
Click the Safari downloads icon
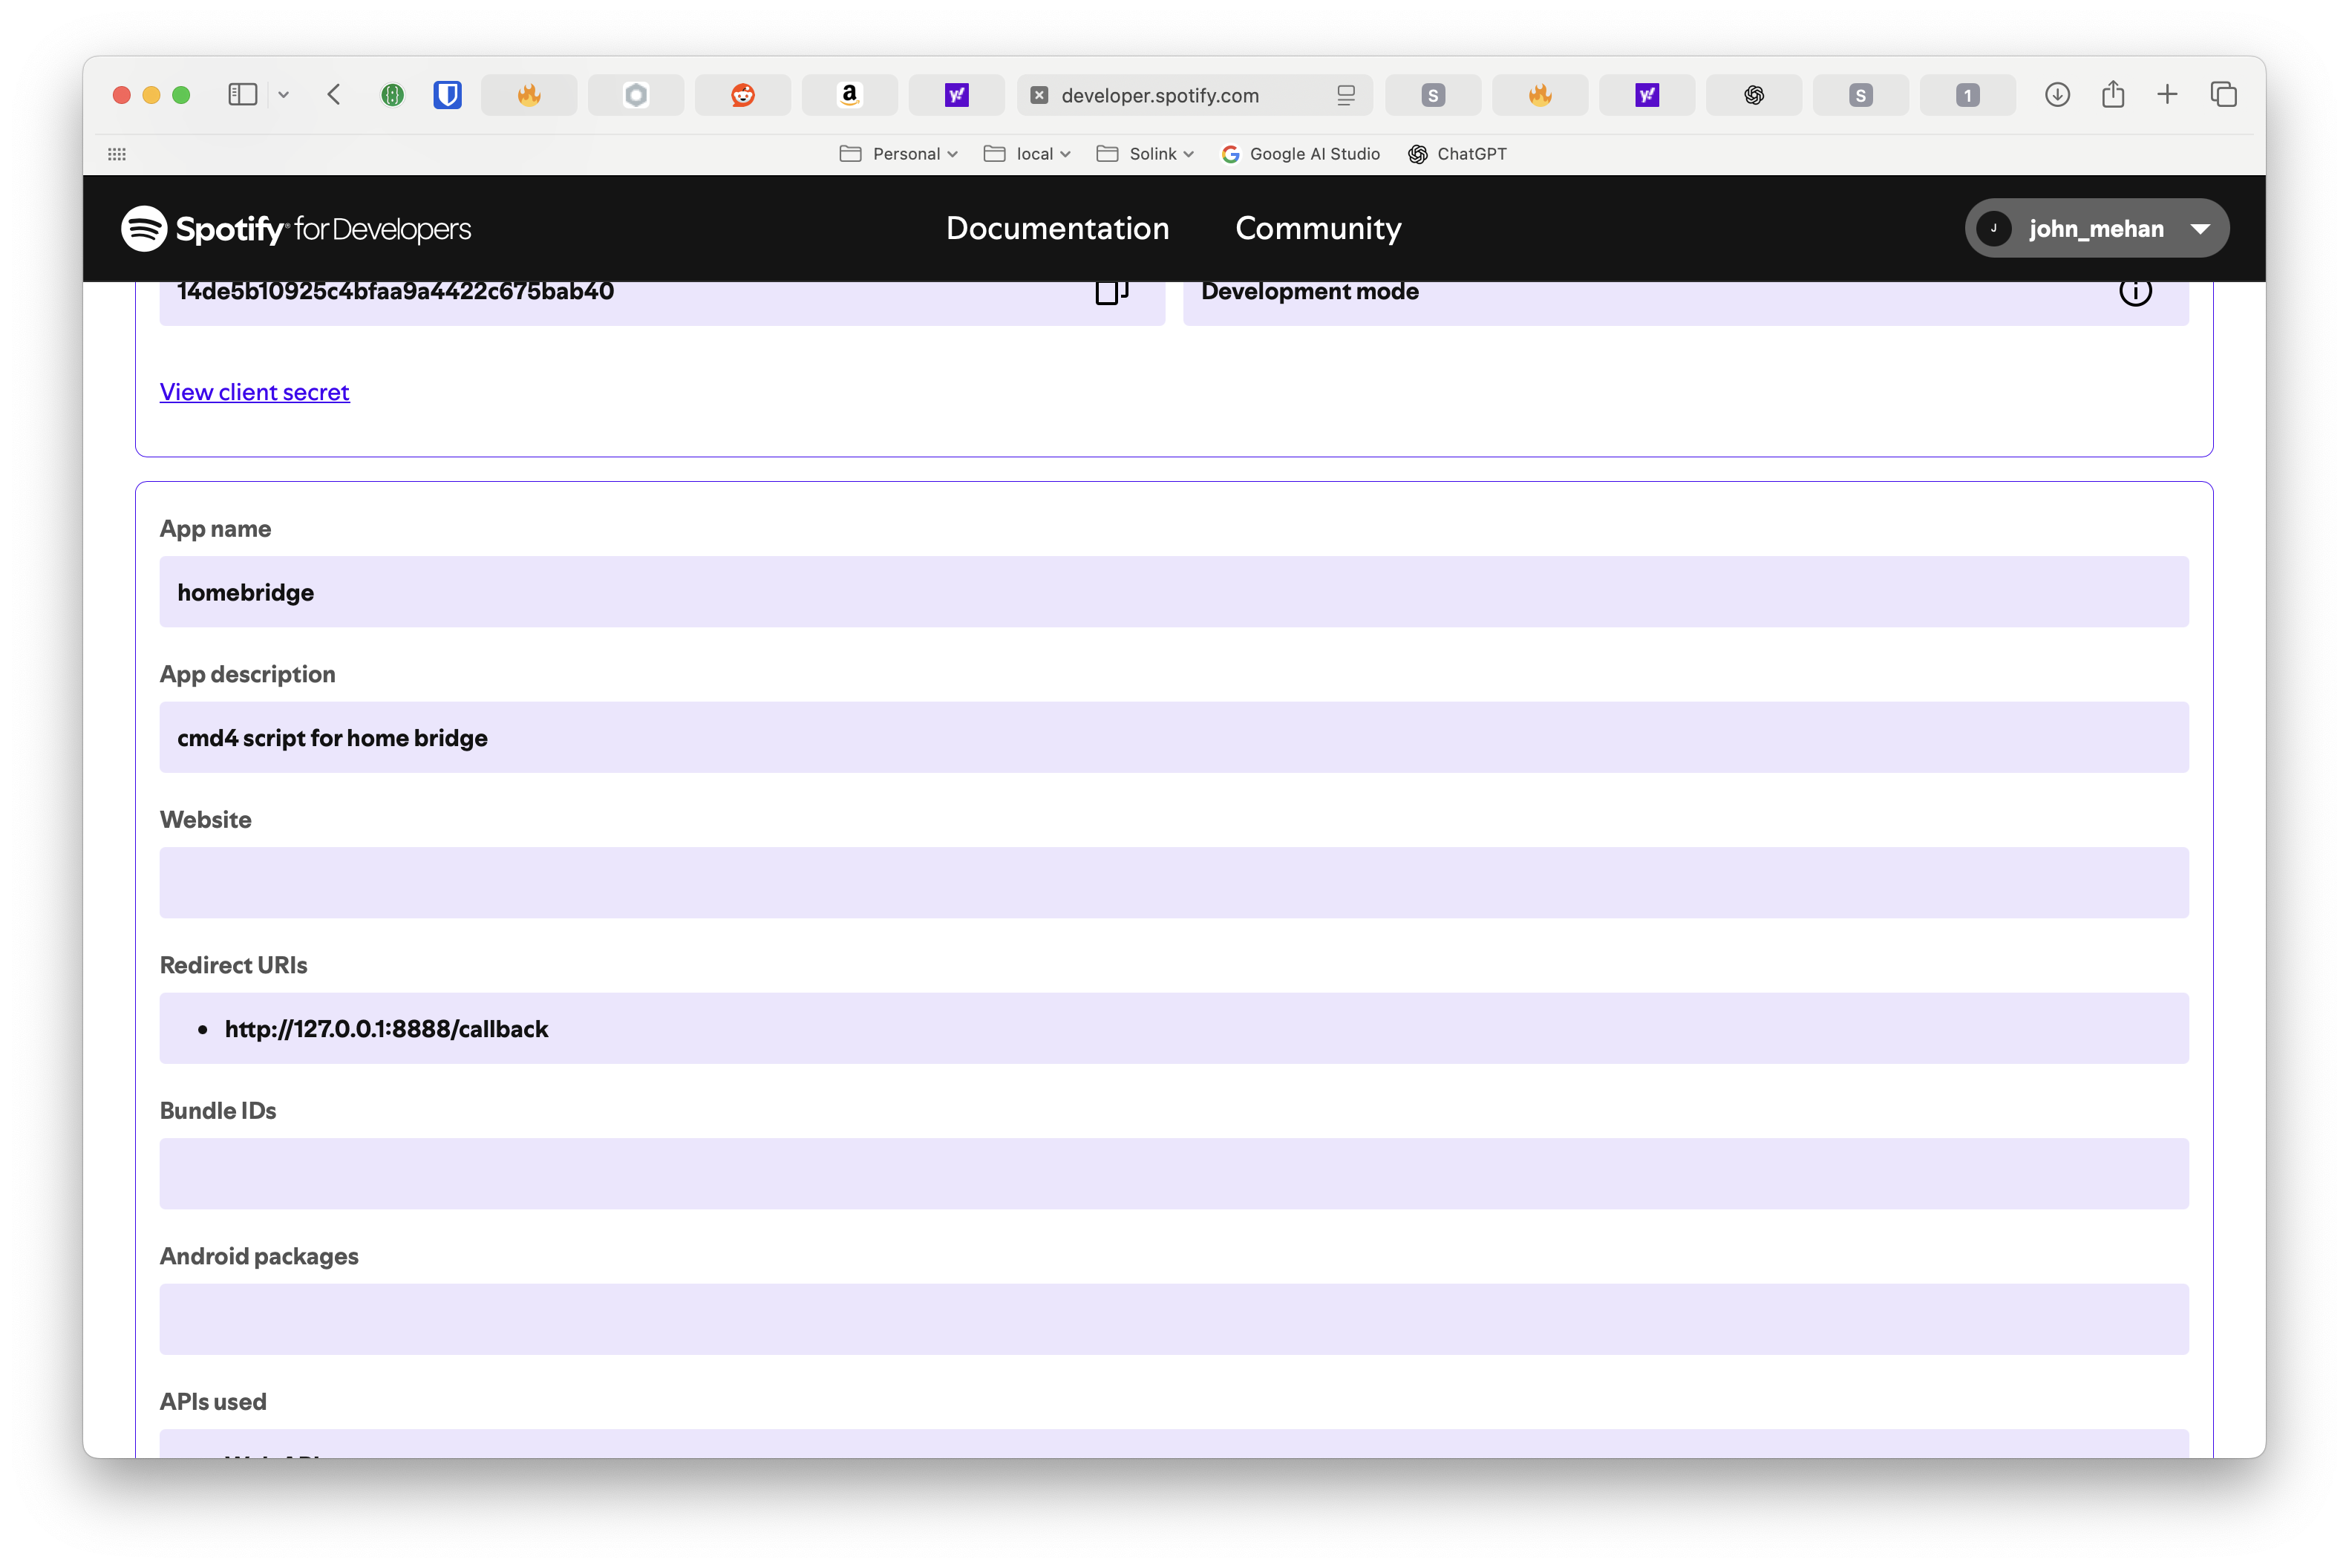pyautogui.click(x=2057, y=95)
